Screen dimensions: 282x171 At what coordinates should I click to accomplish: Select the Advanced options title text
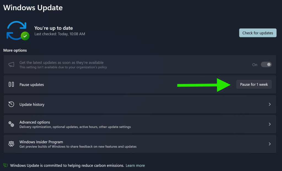click(x=35, y=122)
